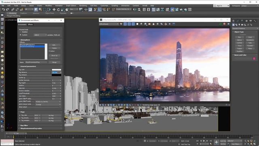Switch to the Effects tab
259x146 pixels.
tap(30, 24)
